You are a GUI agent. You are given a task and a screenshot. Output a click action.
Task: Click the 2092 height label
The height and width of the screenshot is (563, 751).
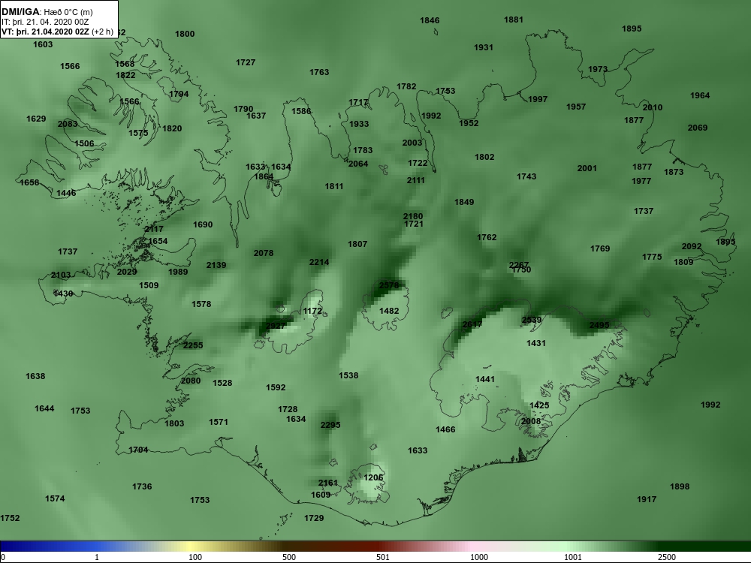pos(692,246)
